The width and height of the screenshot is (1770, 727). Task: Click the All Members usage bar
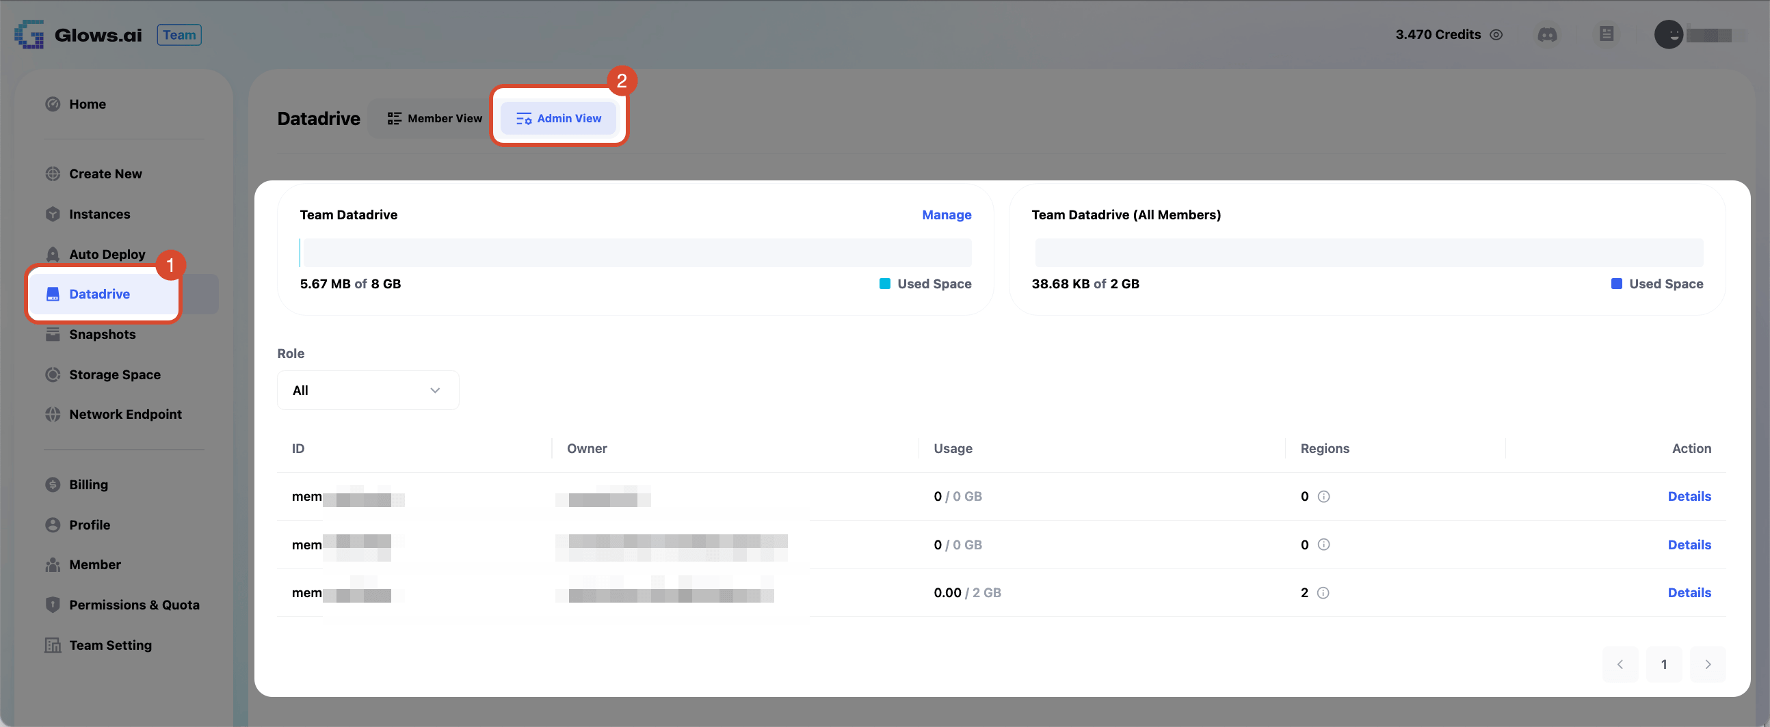click(x=1369, y=253)
